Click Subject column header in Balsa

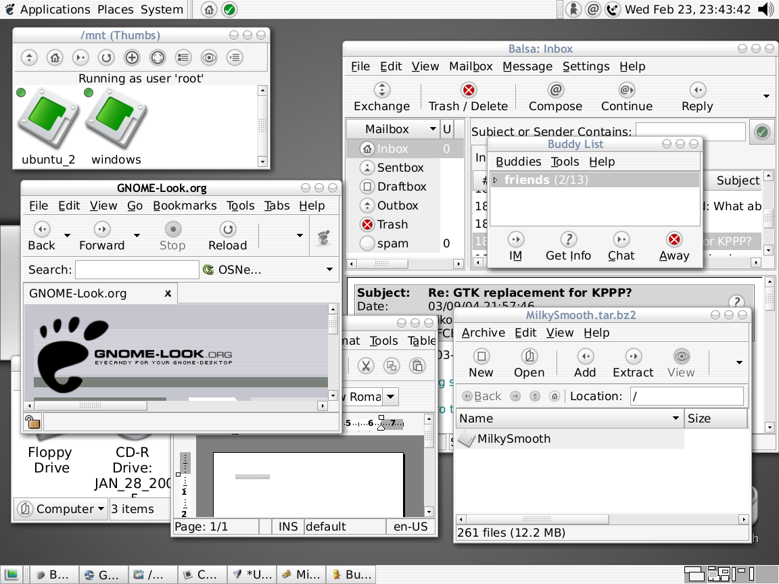738,180
